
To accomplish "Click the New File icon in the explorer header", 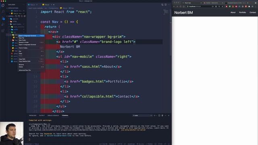I will 16,16.
